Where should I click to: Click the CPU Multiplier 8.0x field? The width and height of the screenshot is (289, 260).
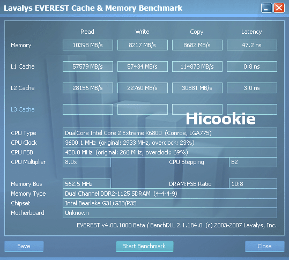(87, 162)
